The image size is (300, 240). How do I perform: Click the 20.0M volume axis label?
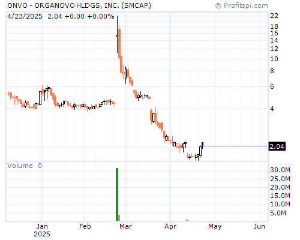tap(280, 187)
